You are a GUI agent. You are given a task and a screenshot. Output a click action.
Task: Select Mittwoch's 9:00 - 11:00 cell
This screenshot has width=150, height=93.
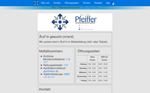[x=104, y=72]
